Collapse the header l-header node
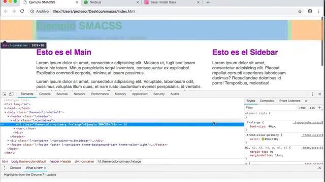Image resolution: width=325 pixels, height=182 pixels. click(8, 116)
